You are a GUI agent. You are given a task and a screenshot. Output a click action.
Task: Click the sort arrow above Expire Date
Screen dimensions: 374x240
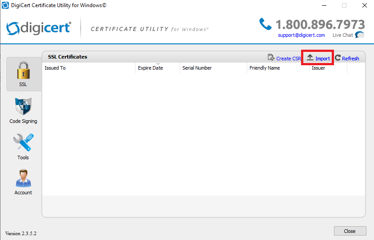[158, 64]
